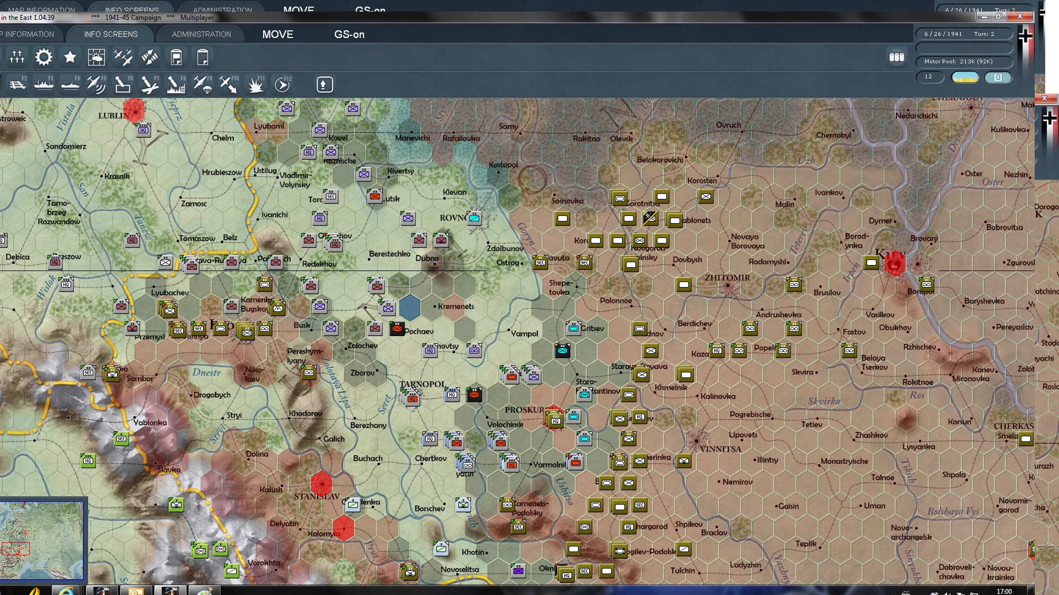This screenshot has width=1059, height=595.
Task: Click the Motor Pool 213K readout
Action: [x=964, y=61]
